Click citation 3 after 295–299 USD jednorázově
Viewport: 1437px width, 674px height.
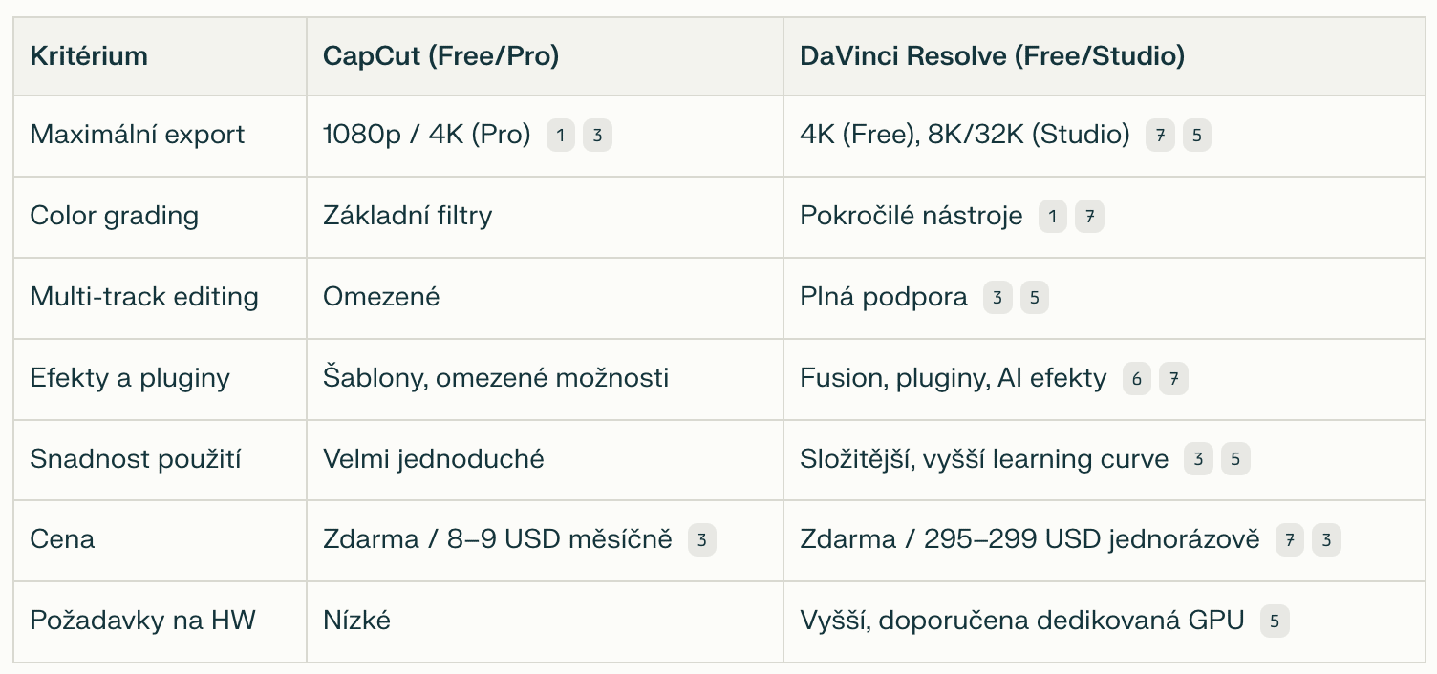pyautogui.click(x=1326, y=541)
